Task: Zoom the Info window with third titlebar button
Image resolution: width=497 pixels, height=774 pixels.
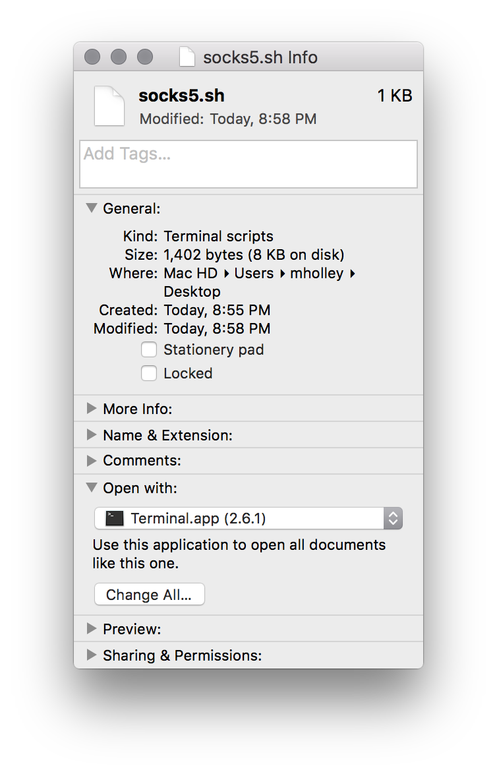Action: 145,57
